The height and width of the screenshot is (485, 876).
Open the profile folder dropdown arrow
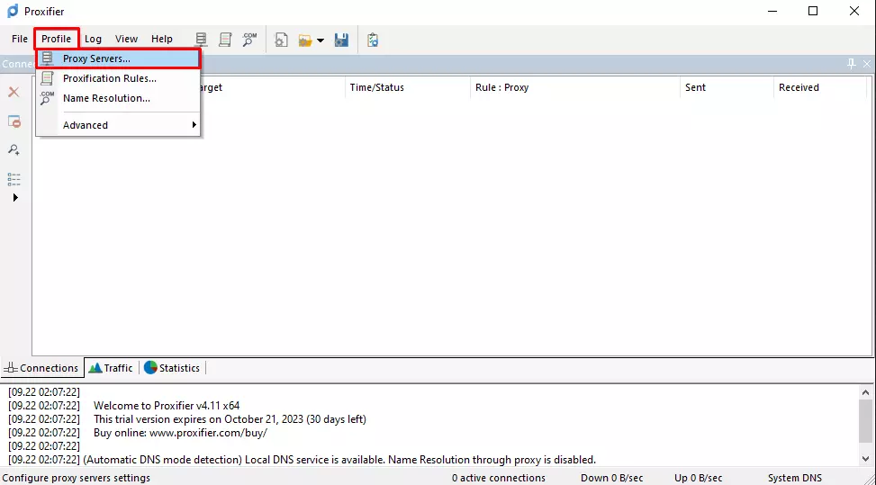pos(321,40)
